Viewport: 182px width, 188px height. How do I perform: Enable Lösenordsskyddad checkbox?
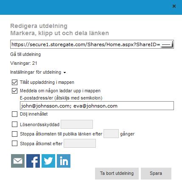pos(14,124)
